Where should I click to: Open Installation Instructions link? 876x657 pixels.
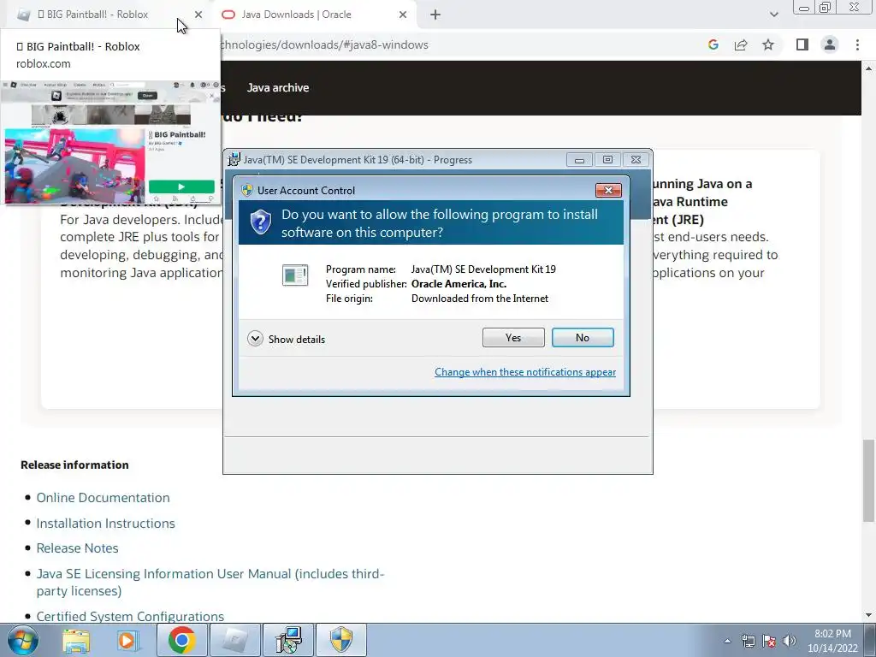pyautogui.click(x=105, y=524)
